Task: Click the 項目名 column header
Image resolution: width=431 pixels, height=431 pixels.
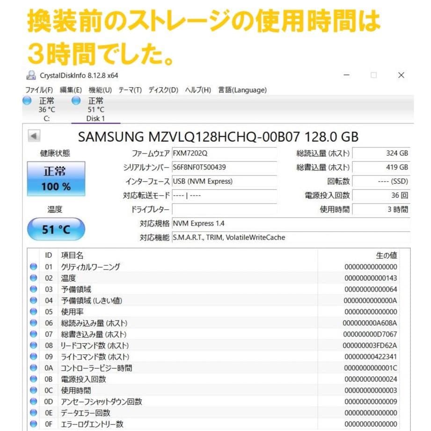Action: (x=72, y=256)
